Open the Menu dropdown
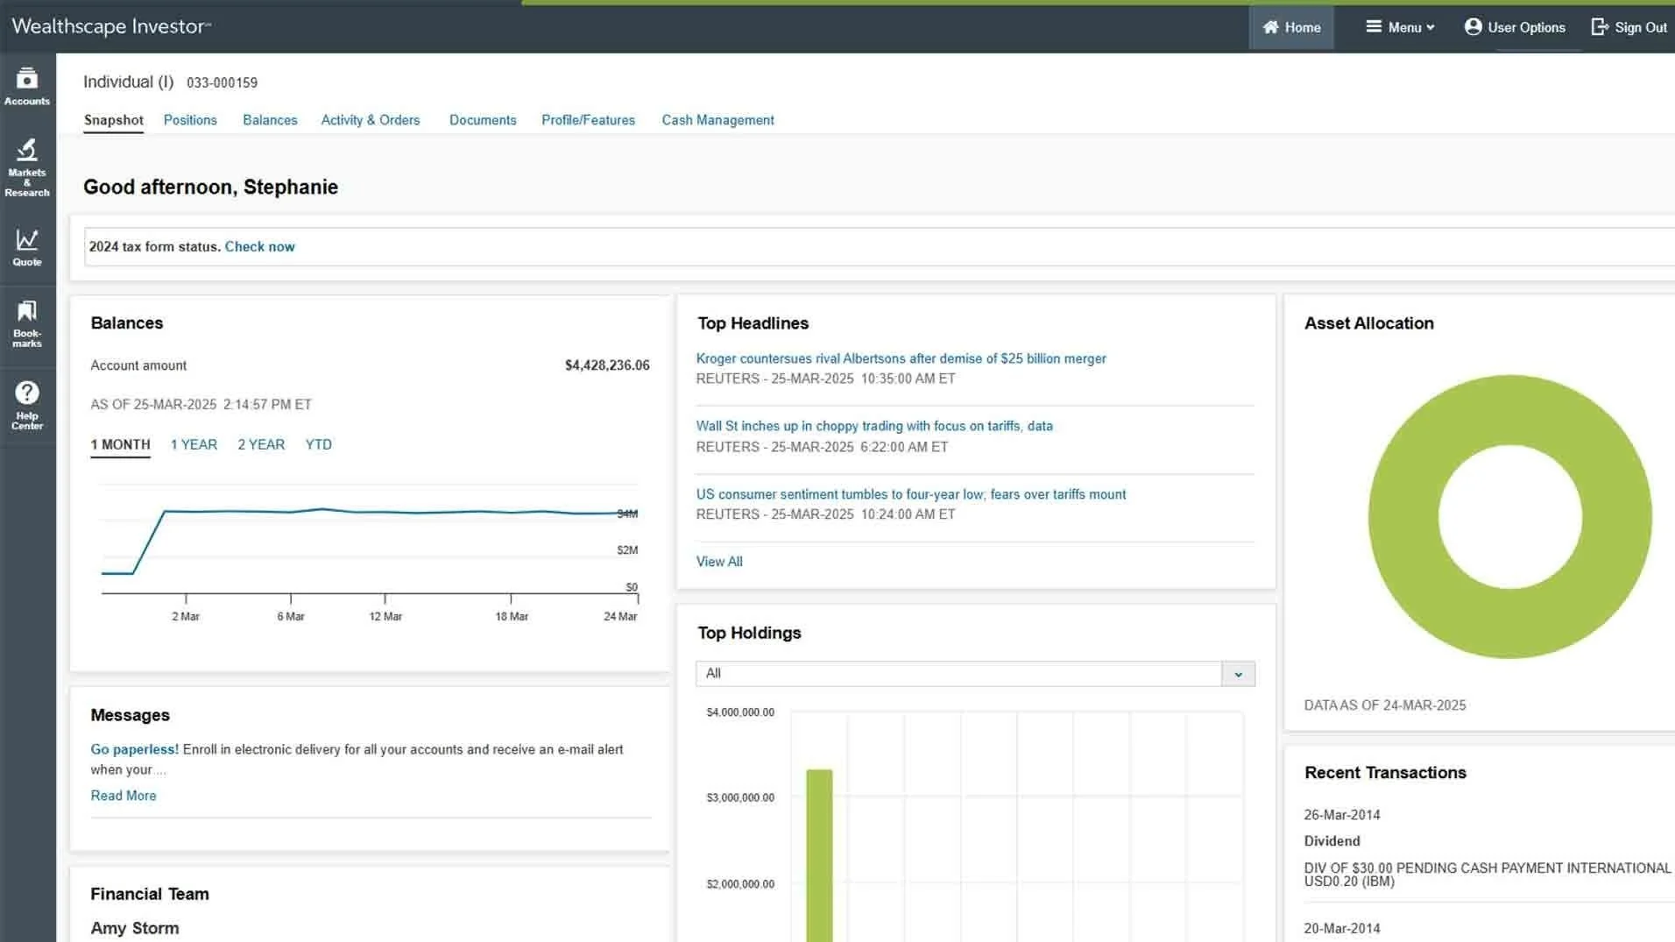The width and height of the screenshot is (1675, 942). (1400, 27)
